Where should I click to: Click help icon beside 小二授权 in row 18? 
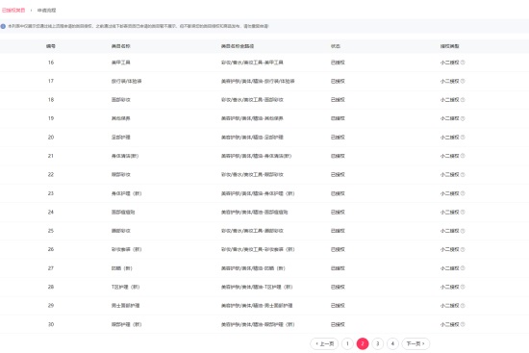click(x=463, y=100)
